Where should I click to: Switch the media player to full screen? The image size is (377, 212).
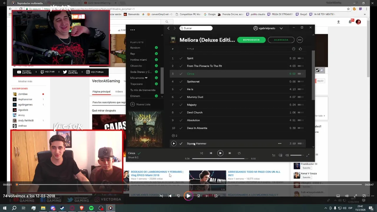[355, 196]
